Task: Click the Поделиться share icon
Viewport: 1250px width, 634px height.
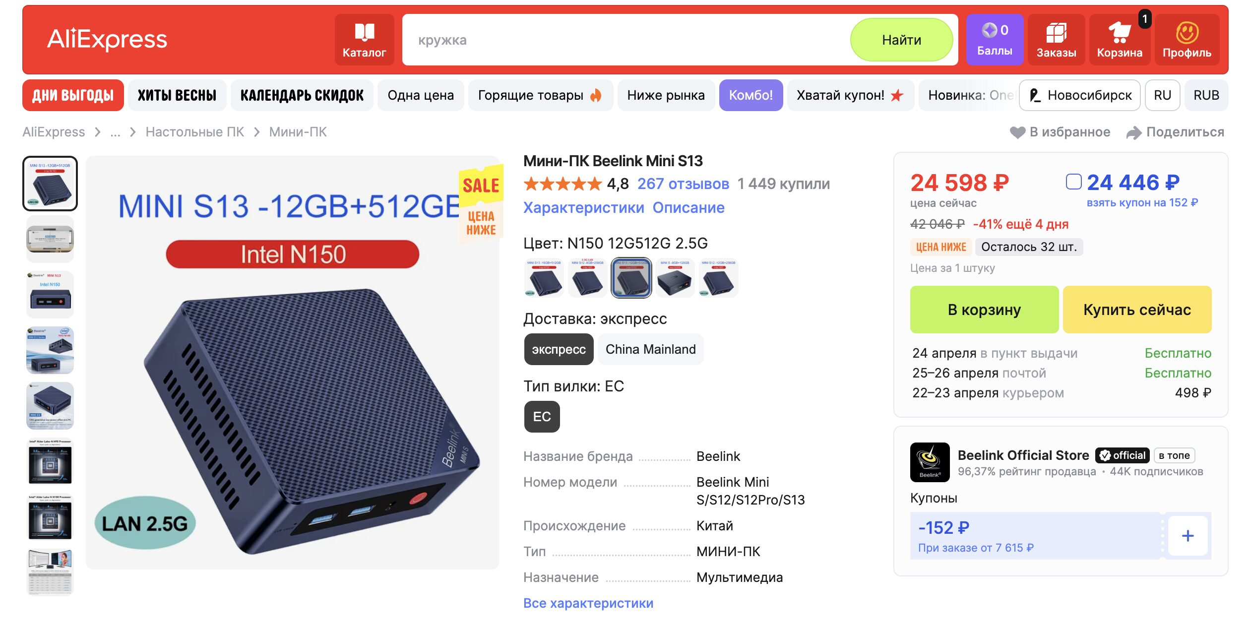Action: 1134,131
